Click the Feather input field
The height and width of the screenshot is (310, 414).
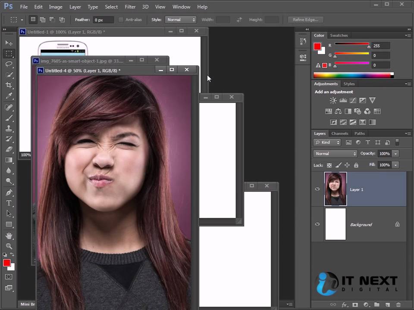pyautogui.click(x=103, y=20)
